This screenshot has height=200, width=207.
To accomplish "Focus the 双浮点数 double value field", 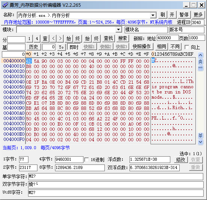I will coord(155,167).
